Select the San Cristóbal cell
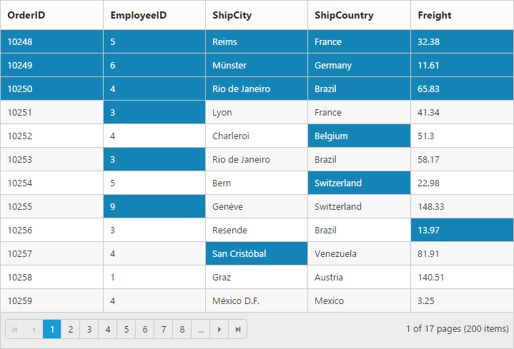514x349 pixels. (x=256, y=253)
